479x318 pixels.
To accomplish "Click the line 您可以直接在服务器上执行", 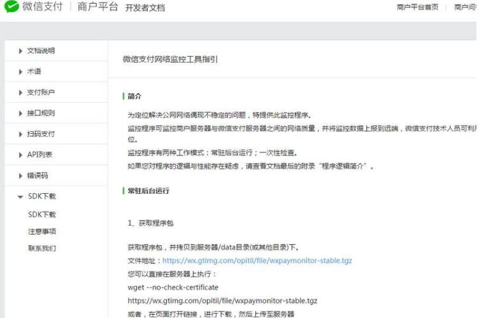I will [172, 274].
